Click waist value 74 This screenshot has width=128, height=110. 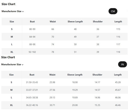coord(53,44)
